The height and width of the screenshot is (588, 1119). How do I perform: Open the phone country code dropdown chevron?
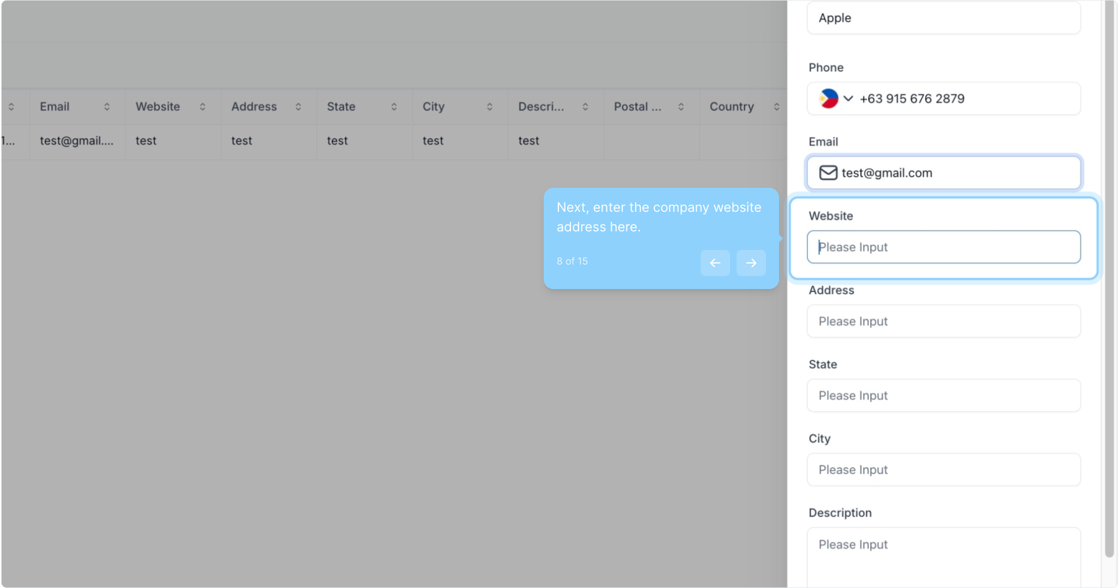pos(848,99)
